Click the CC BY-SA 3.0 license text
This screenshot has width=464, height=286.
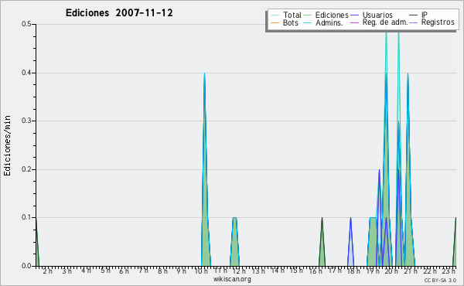click(440, 280)
